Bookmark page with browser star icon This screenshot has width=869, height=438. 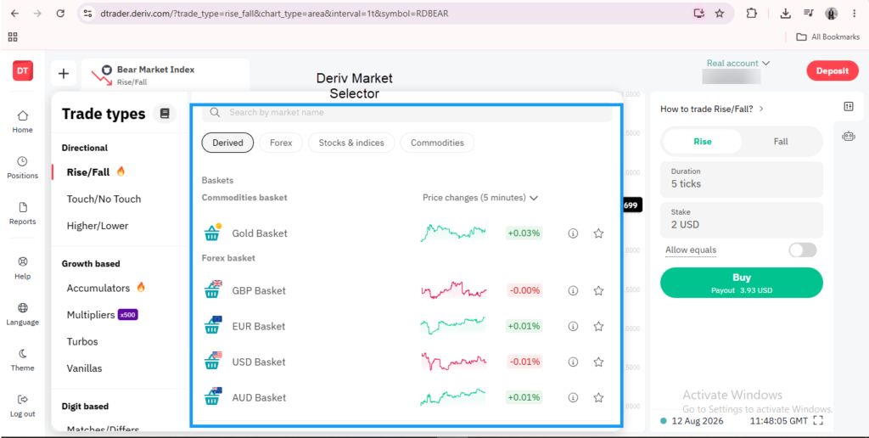tap(720, 14)
